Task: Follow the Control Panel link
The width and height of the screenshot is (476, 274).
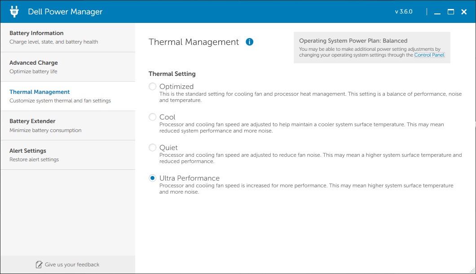Action: click(x=429, y=55)
